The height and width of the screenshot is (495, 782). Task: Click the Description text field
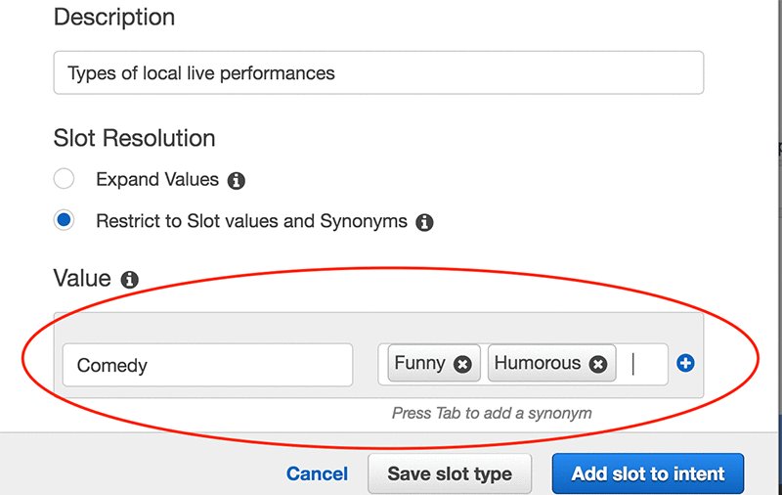(x=378, y=72)
